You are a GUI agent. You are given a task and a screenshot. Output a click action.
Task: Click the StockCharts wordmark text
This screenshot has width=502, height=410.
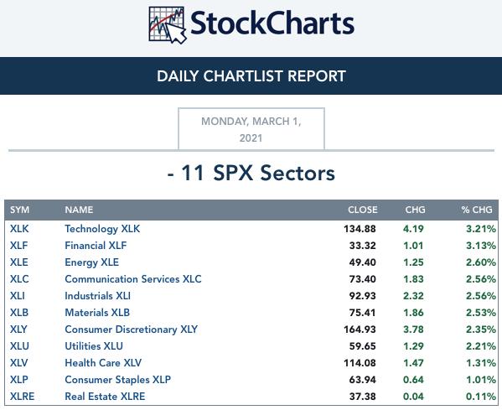pyautogui.click(x=272, y=23)
